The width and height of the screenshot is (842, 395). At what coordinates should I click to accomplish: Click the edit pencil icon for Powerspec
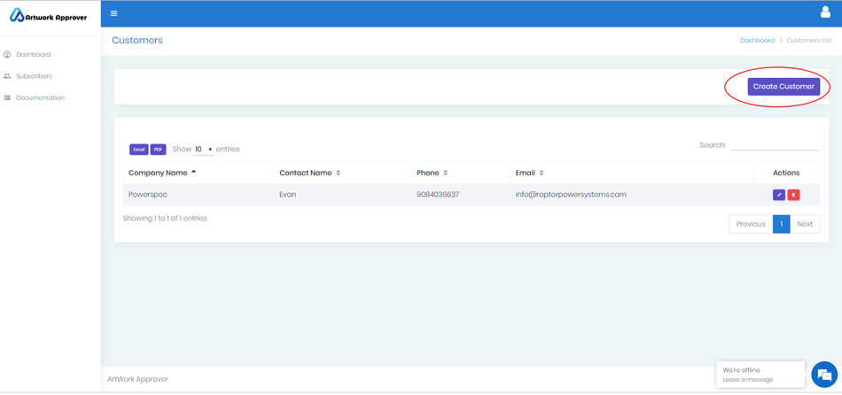pos(778,195)
